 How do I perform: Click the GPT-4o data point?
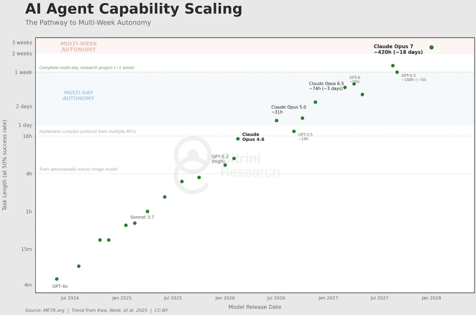57,279
